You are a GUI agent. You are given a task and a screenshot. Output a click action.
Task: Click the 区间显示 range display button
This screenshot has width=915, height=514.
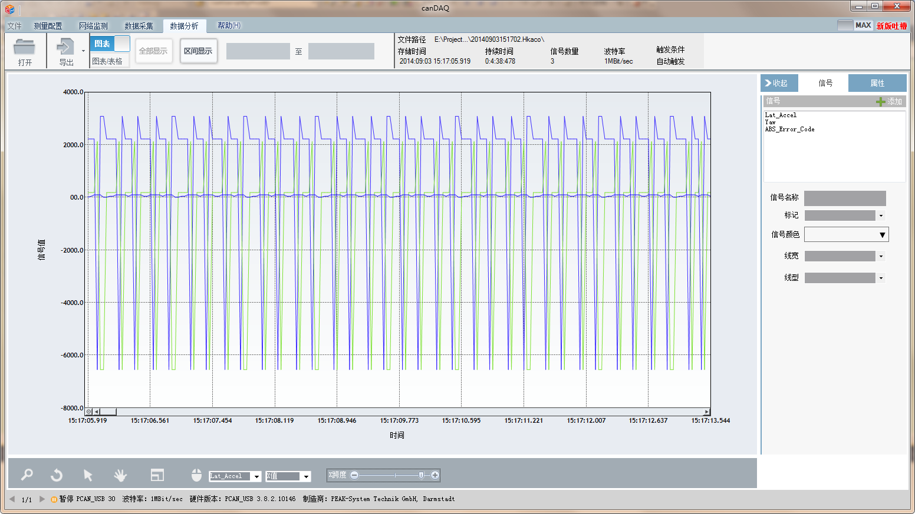(x=198, y=51)
